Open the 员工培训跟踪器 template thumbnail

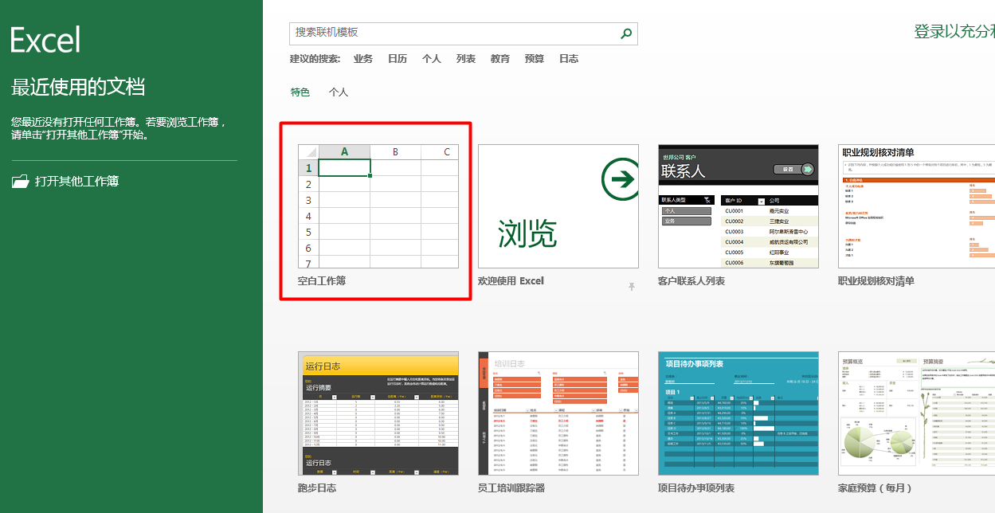click(558, 413)
